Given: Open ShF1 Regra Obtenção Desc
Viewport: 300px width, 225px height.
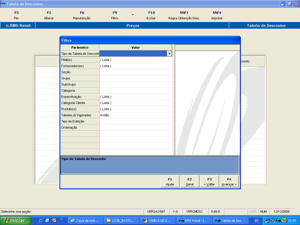Looking at the screenshot, I should (x=184, y=15).
